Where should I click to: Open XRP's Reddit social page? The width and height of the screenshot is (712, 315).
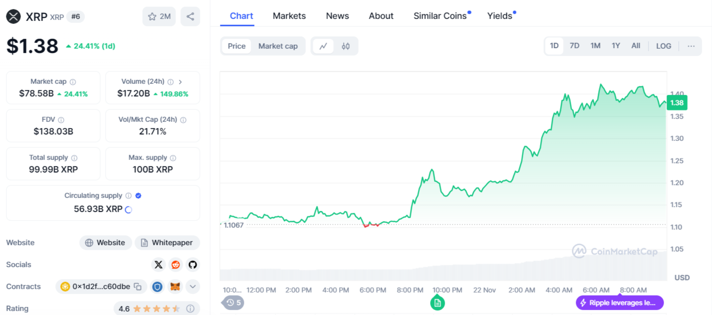click(175, 265)
